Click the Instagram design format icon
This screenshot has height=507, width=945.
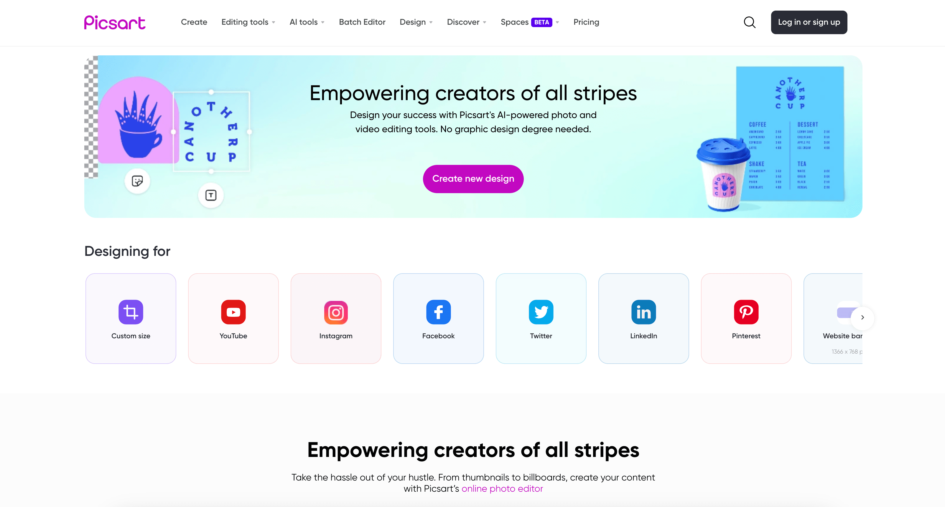click(x=335, y=312)
